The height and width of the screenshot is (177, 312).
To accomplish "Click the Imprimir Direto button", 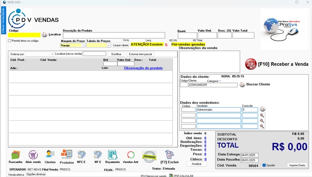I will tap(296, 165).
